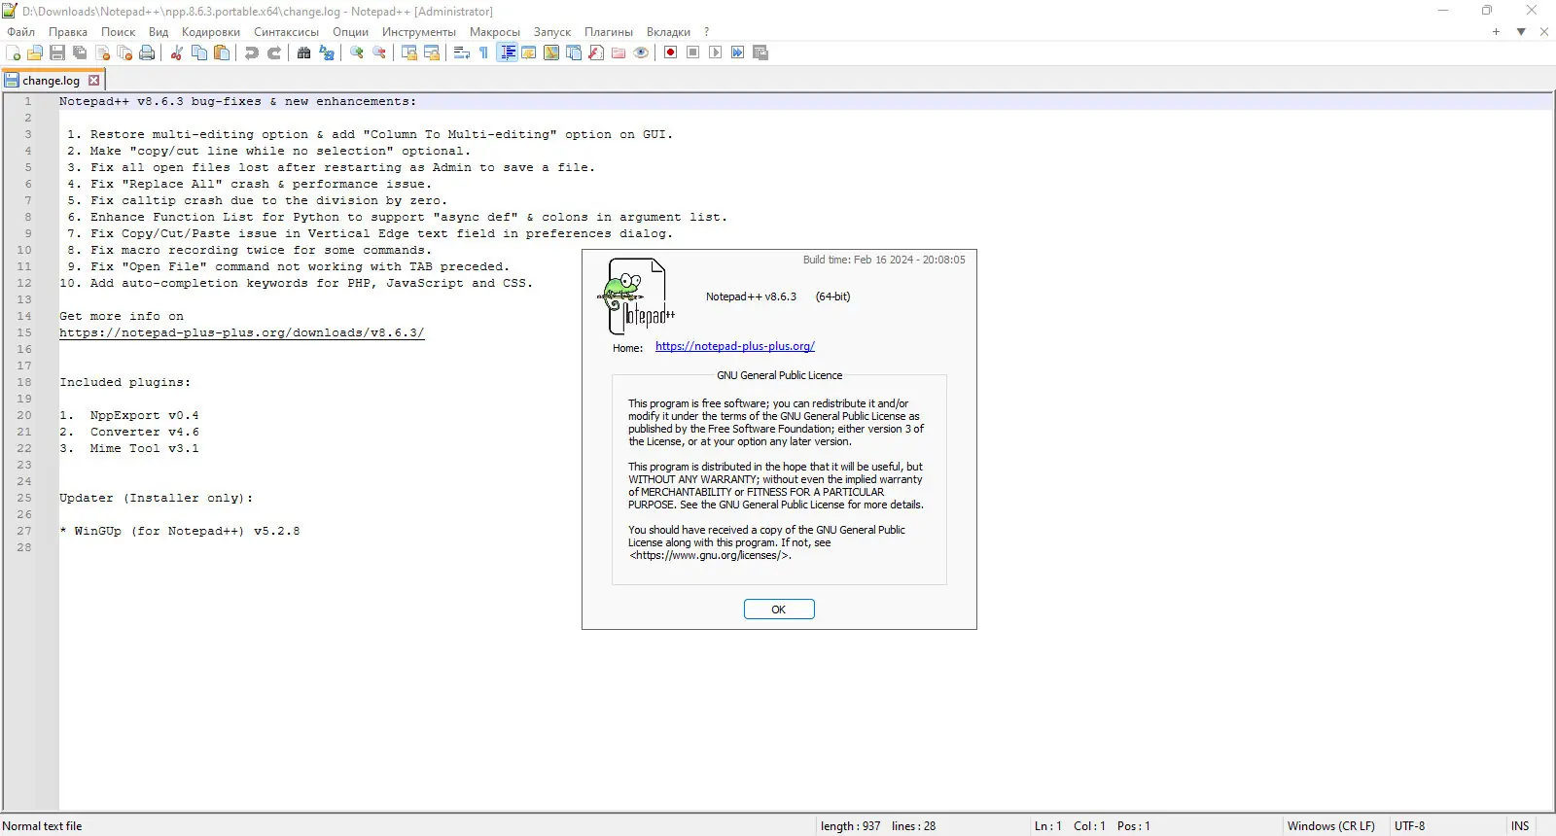Open the Опции menu
This screenshot has width=1556, height=836.
click(x=351, y=32)
